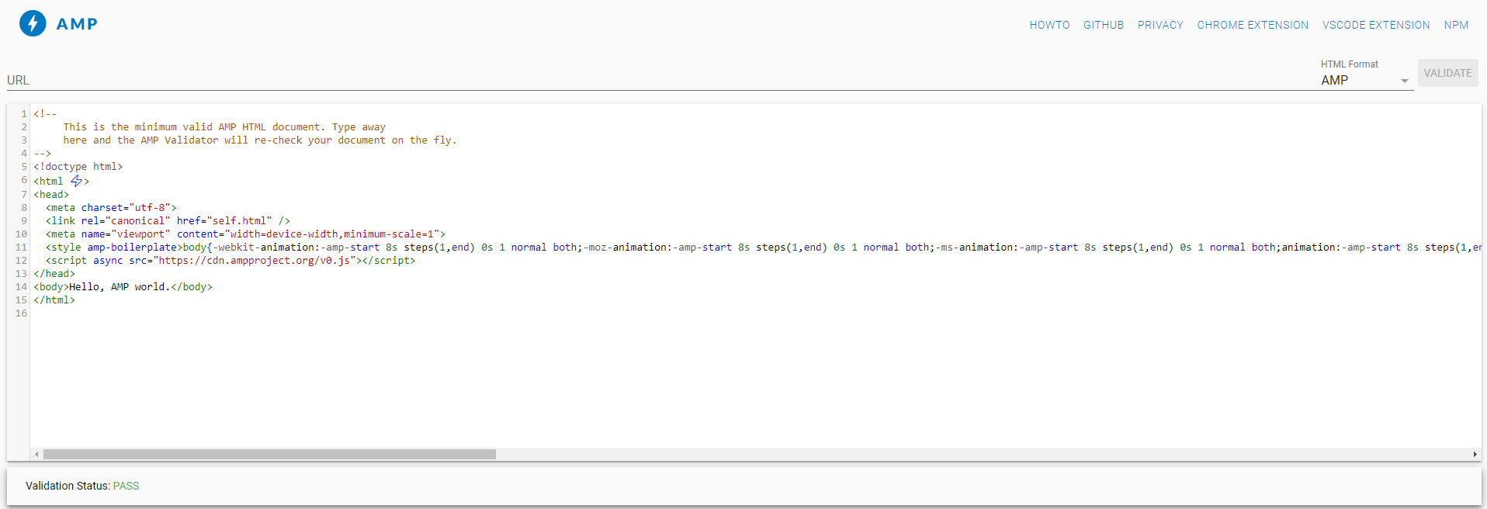Click the '</html>' closing tag

coord(54,300)
